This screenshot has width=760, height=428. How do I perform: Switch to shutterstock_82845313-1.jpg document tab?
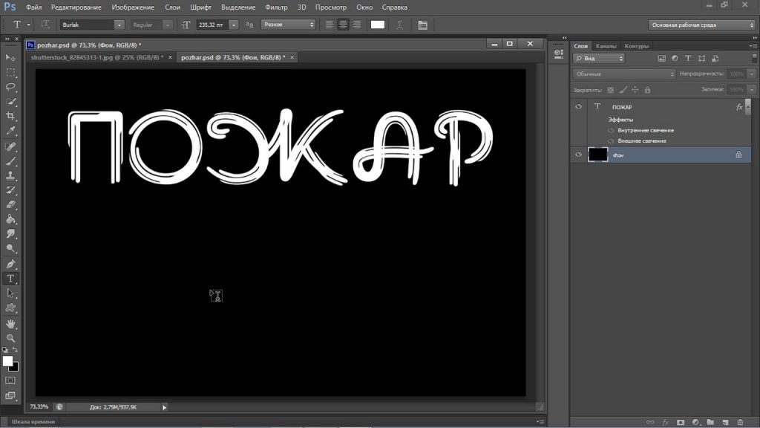pyautogui.click(x=97, y=57)
